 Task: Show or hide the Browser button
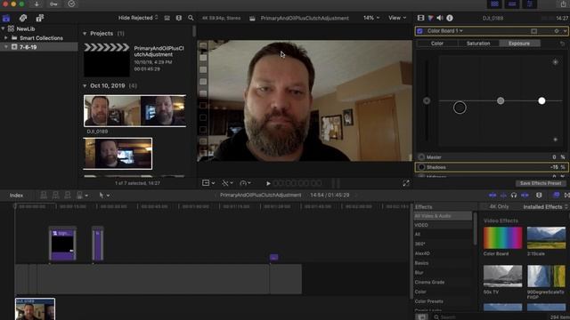(495, 4)
